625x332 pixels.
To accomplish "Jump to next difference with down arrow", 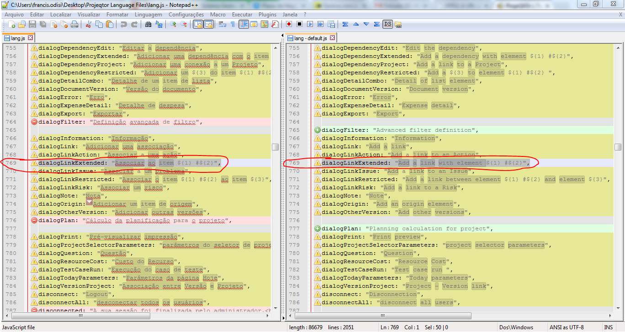I will click(366, 24).
